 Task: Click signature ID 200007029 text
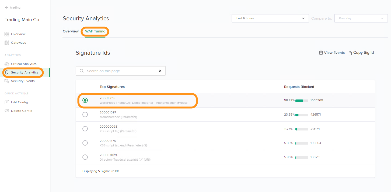(108, 155)
